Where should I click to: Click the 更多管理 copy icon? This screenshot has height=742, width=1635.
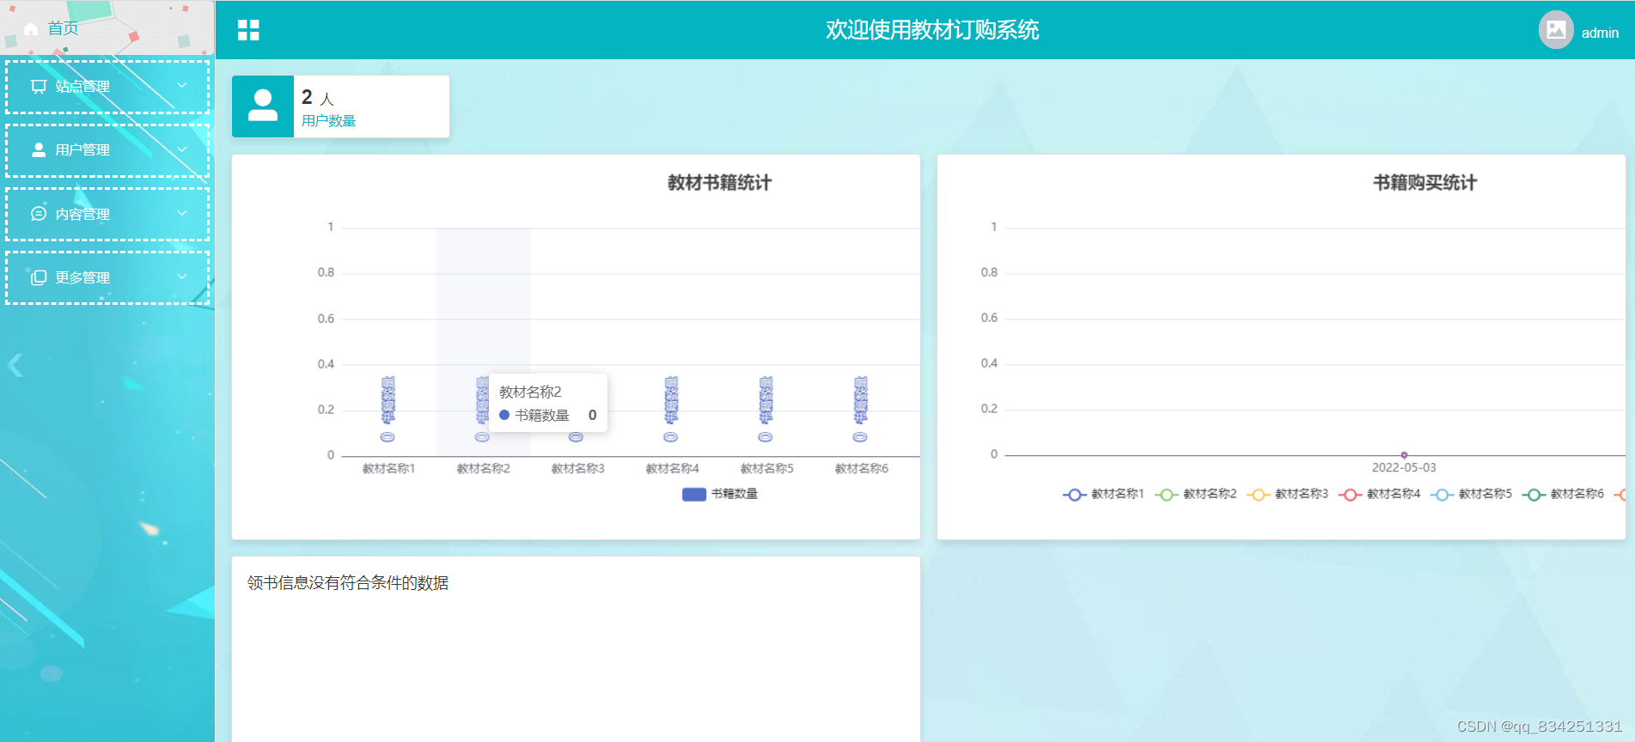coord(39,277)
